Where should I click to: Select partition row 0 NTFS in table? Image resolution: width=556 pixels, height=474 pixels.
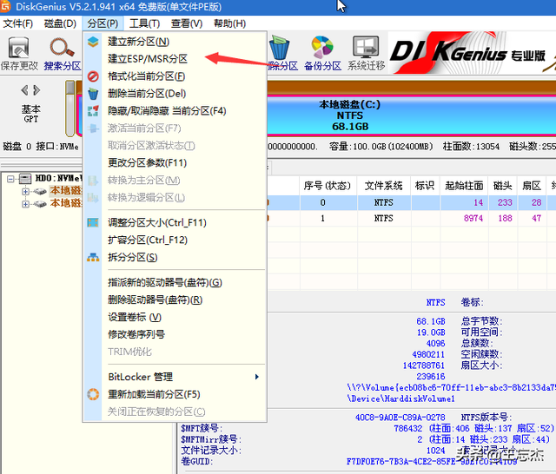pyautogui.click(x=411, y=202)
